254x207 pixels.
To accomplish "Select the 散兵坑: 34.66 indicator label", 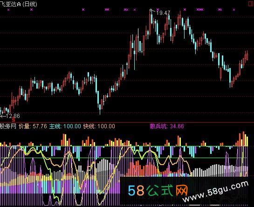I will tap(167, 126).
